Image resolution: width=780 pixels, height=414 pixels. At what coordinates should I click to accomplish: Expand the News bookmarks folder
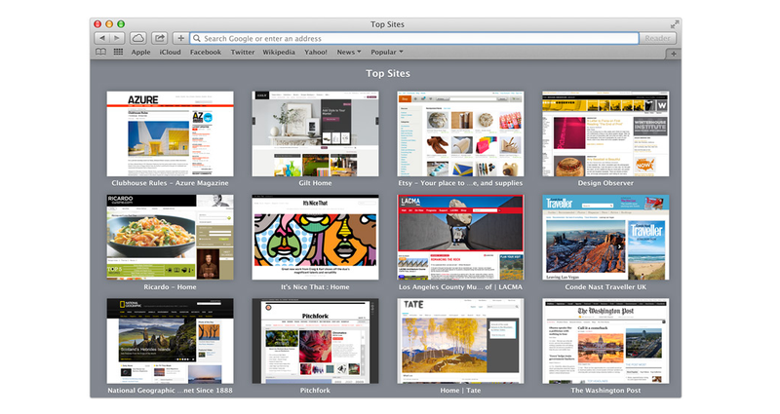pyautogui.click(x=349, y=53)
